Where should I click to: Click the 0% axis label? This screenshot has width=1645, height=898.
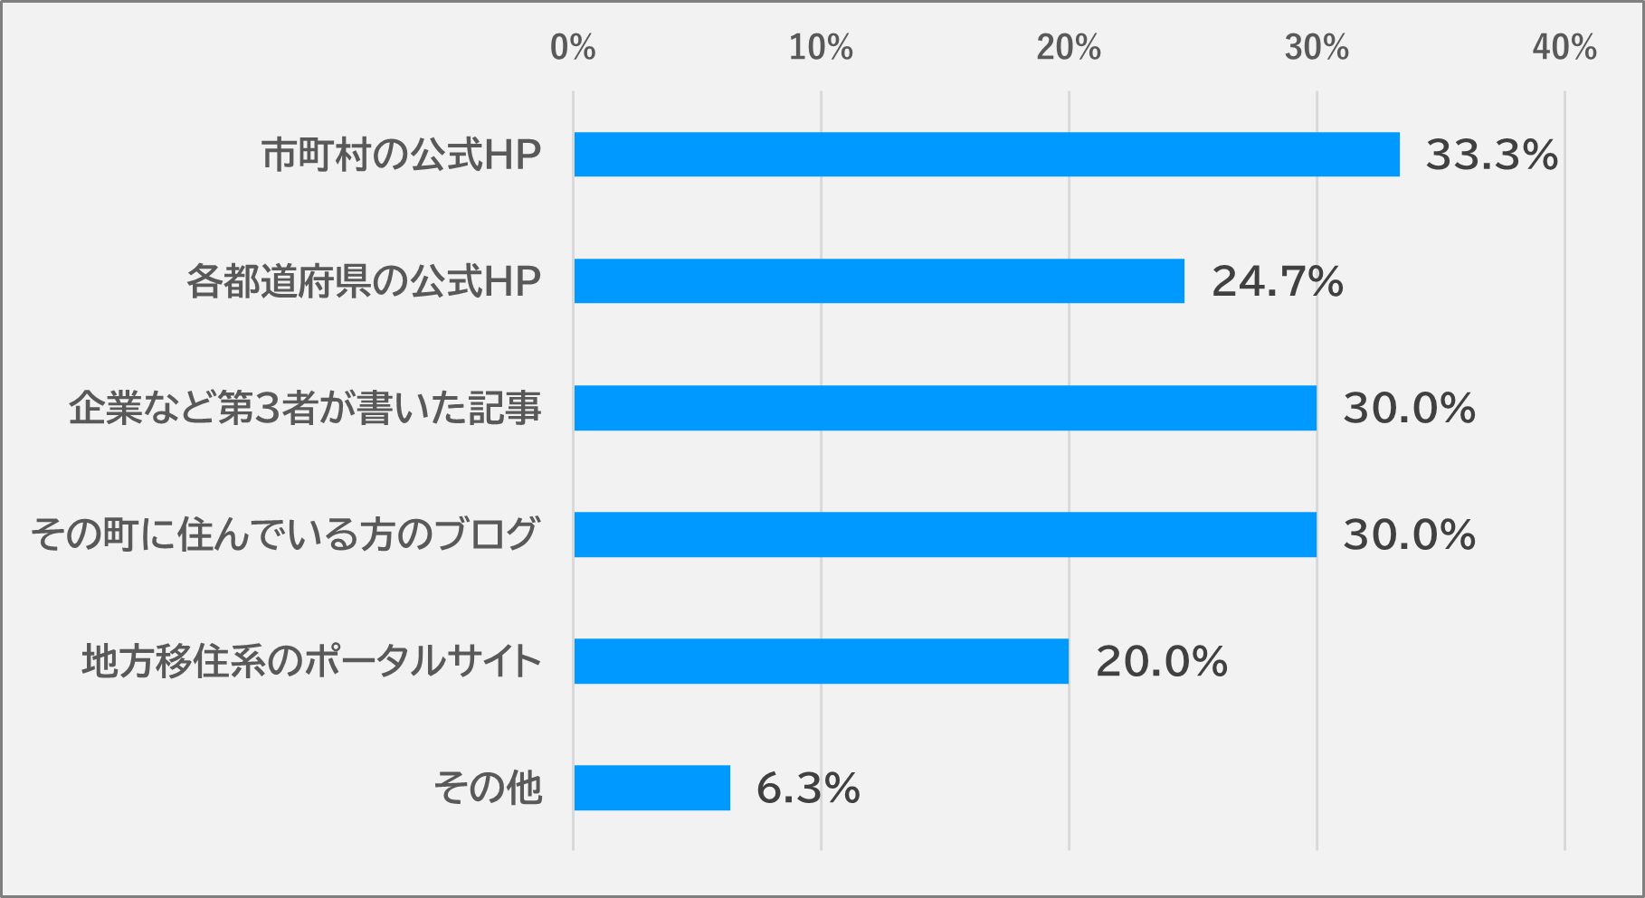[573, 47]
